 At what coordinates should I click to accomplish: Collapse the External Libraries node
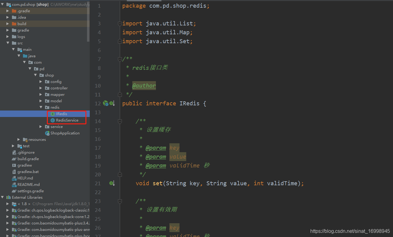pos(2,197)
